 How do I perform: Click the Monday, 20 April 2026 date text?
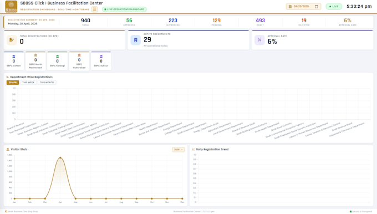pyautogui.click(x=23, y=24)
